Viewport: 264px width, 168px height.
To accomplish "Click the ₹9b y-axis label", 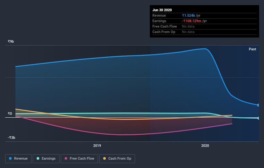I will [x=11, y=41].
